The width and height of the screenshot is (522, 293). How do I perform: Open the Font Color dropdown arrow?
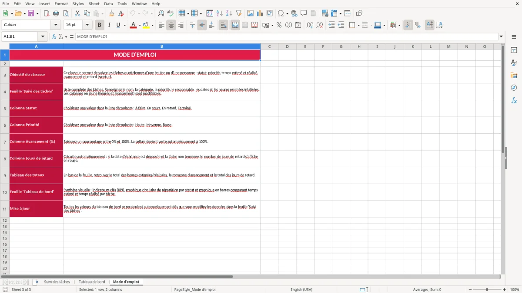tap(140, 25)
